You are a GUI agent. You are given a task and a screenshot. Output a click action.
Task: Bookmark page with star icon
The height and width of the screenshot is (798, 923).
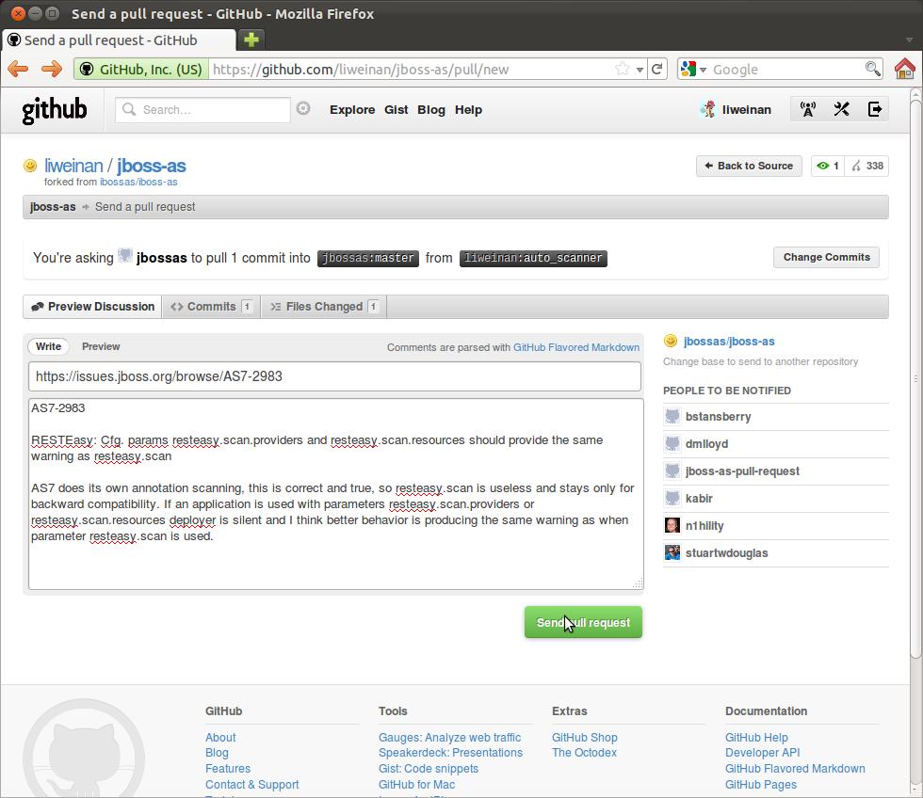pyautogui.click(x=622, y=69)
